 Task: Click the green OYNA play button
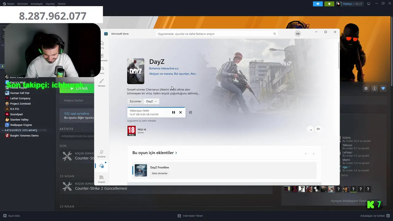point(77,88)
